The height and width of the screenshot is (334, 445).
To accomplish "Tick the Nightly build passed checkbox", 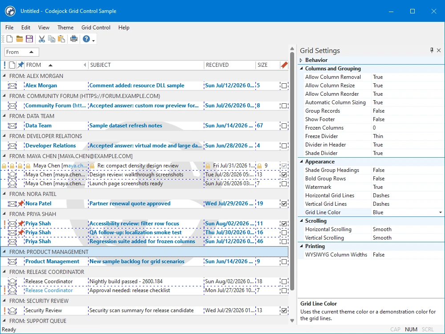I will tap(284, 282).
